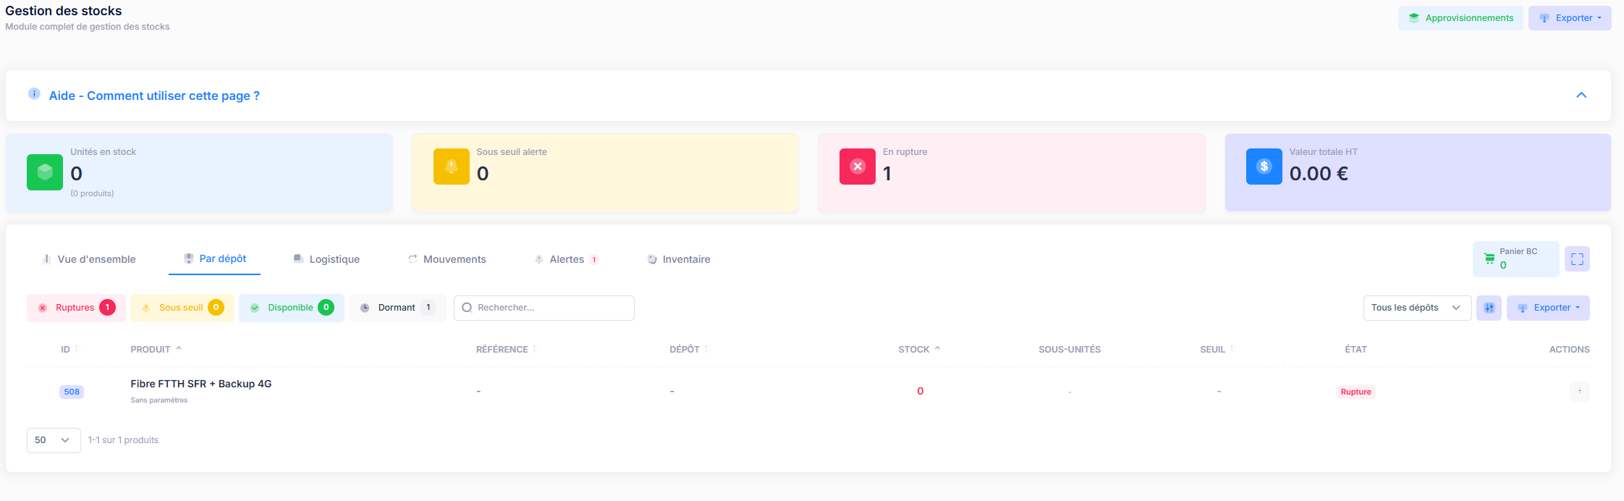Open the Mouvements tab
The width and height of the screenshot is (1624, 501).
(447, 259)
